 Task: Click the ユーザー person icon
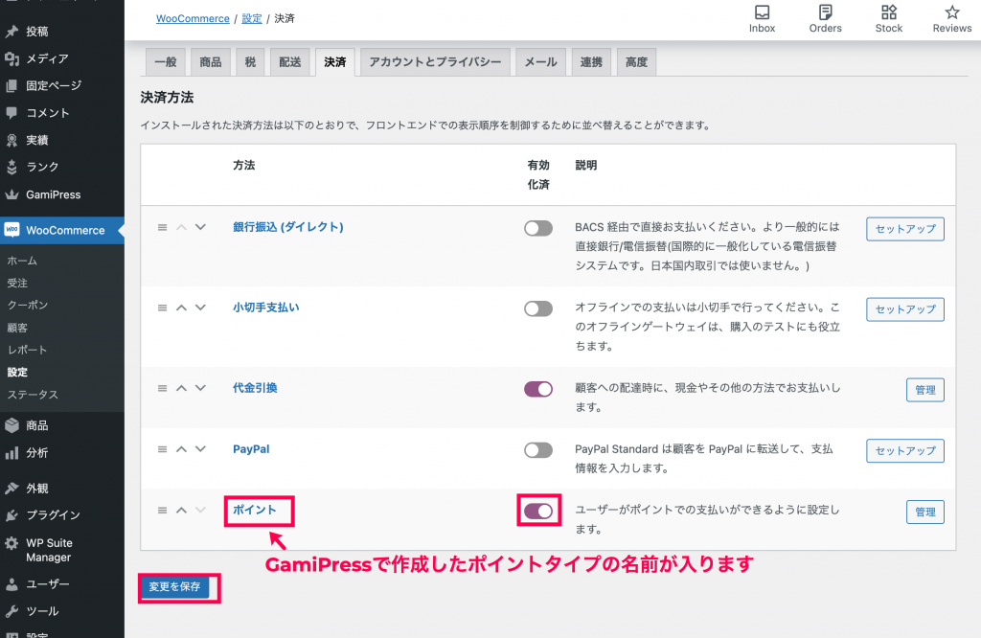point(11,584)
